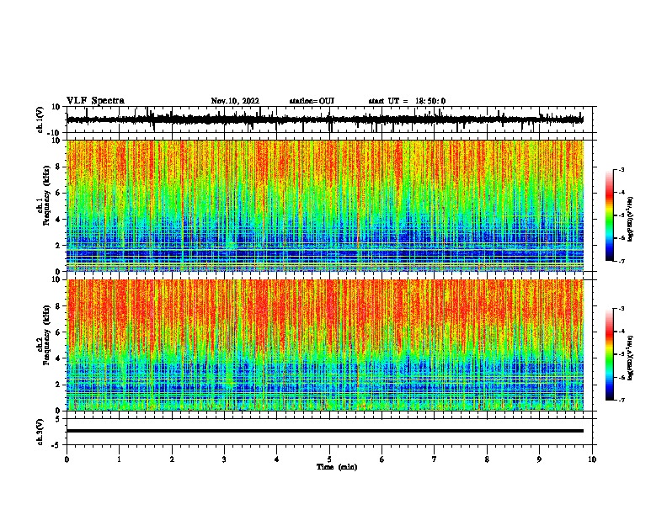Click the "ch.3(V)" axis label
This screenshot has width=667, height=515.
(40, 433)
